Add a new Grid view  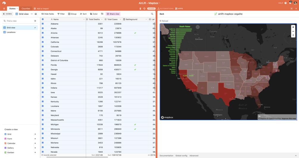35,134
